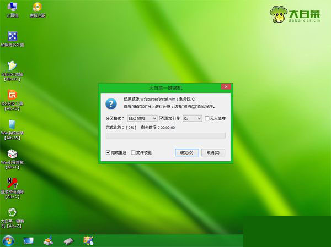Click the restore progress bar
This screenshot has height=247, width=331.
[165, 135]
